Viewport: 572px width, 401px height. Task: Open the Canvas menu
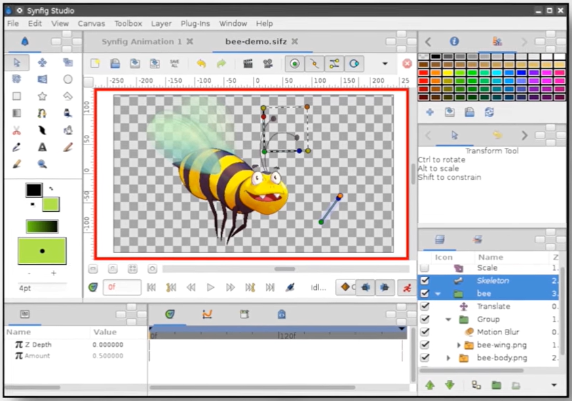click(91, 23)
